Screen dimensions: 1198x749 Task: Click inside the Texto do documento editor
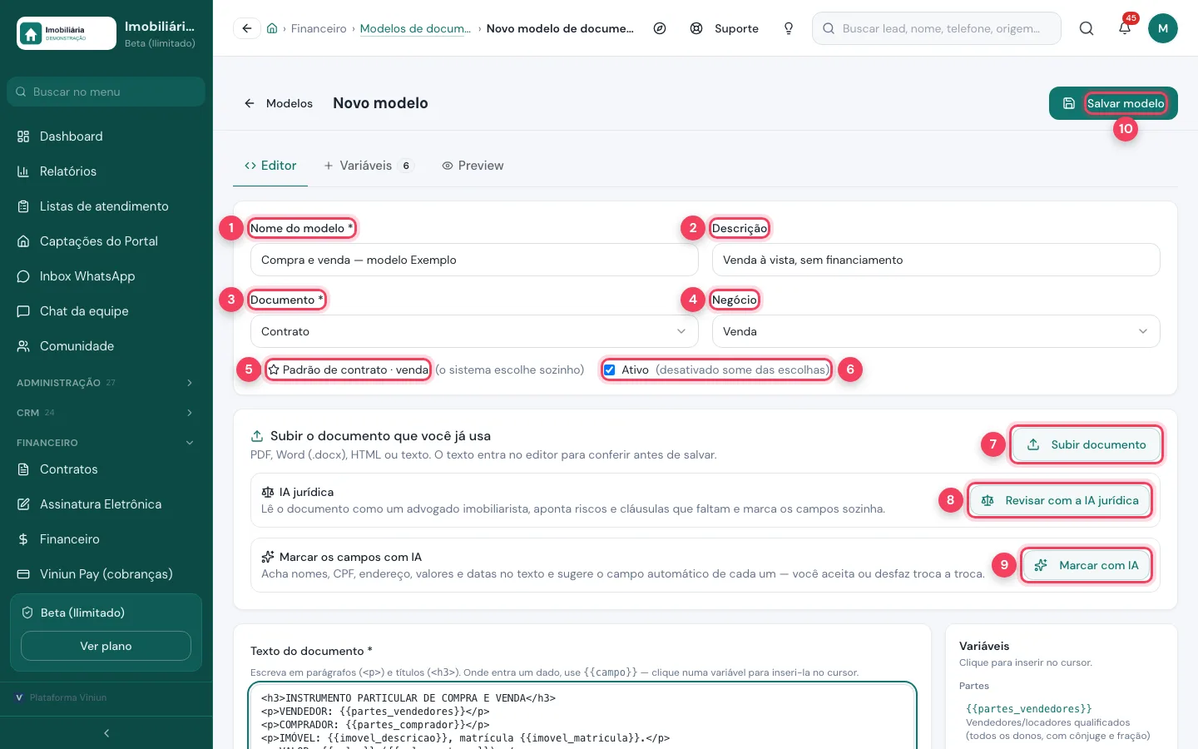(582, 717)
